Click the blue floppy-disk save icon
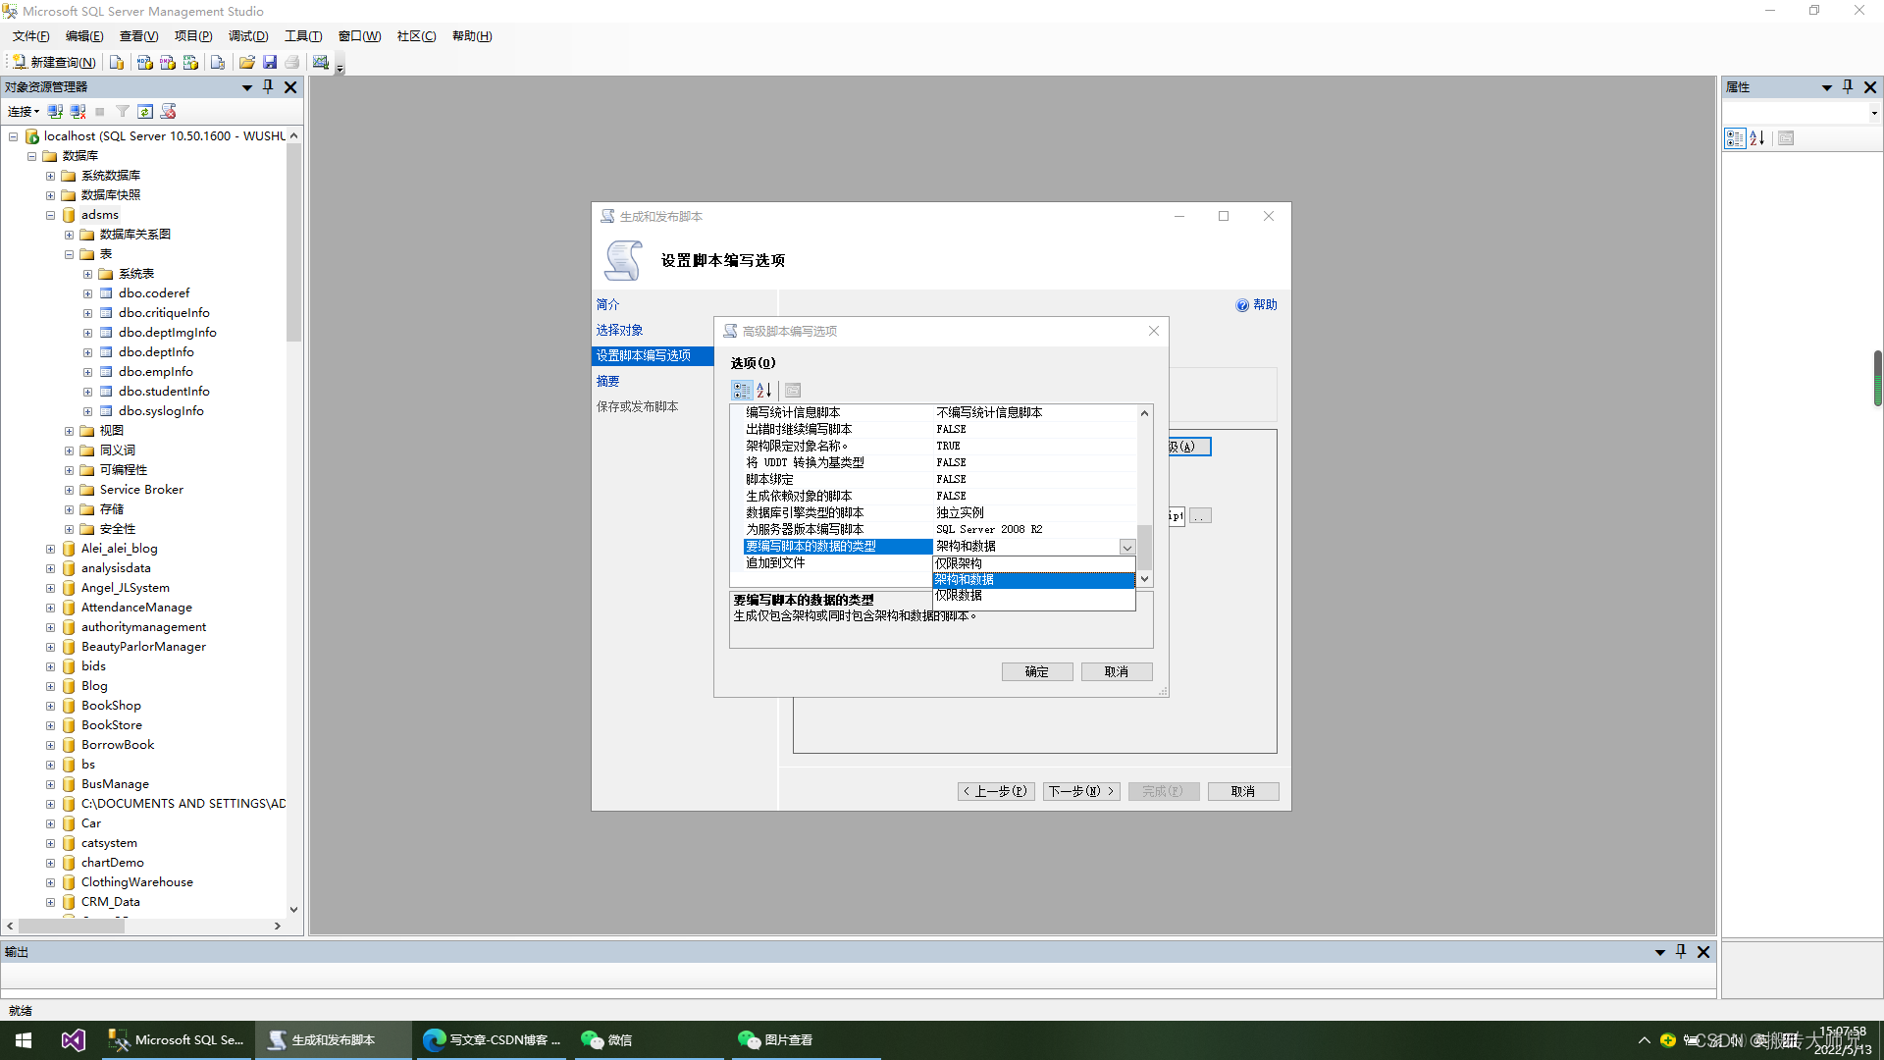This screenshot has width=1884, height=1060. (x=269, y=62)
